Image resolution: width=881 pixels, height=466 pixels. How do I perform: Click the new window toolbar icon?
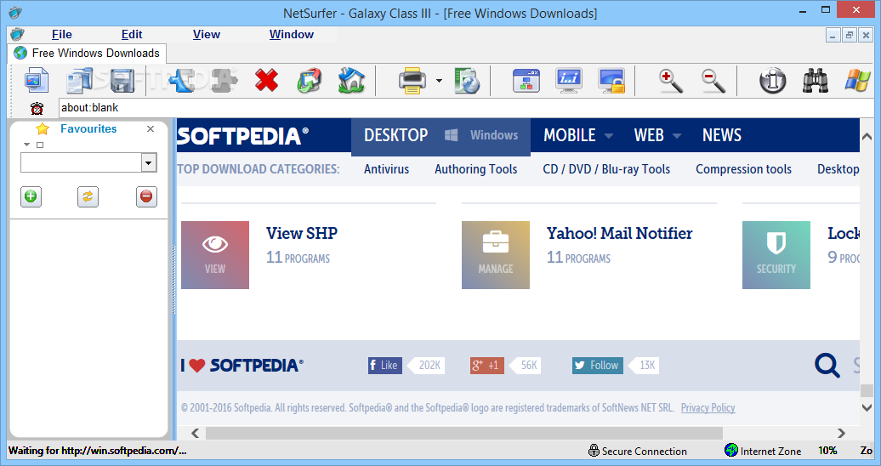[37, 81]
